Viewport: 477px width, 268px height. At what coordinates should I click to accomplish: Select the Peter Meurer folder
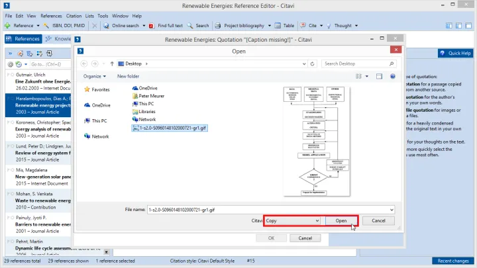click(148, 96)
